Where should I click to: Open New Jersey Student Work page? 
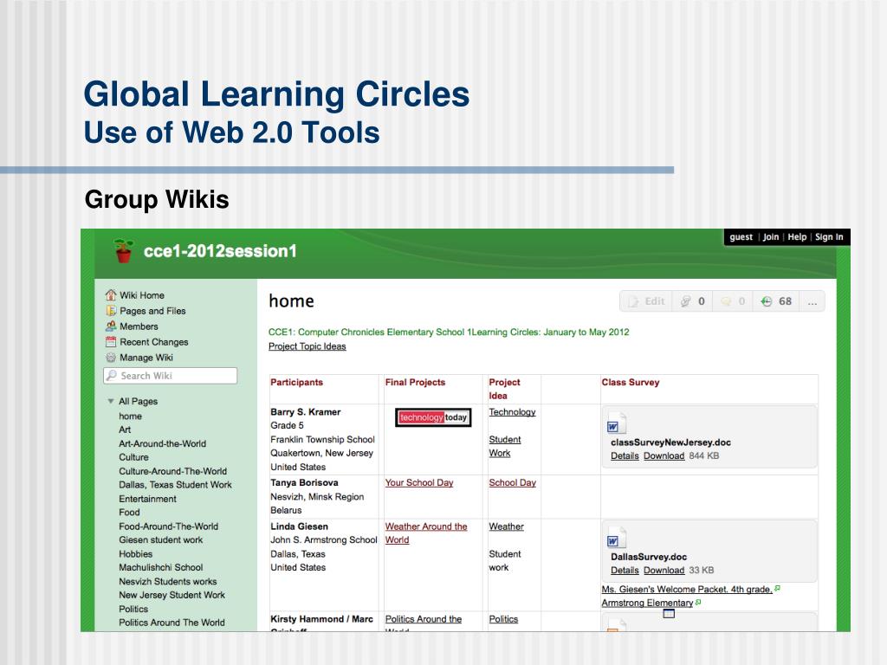[x=172, y=595]
